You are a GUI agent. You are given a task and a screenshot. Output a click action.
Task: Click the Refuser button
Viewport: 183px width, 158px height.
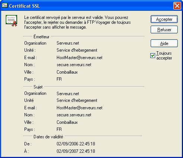point(164,30)
